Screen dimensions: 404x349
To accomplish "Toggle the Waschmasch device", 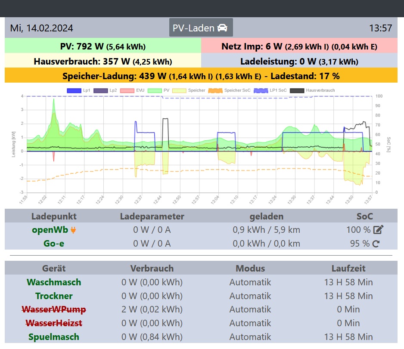I will click(x=54, y=282).
